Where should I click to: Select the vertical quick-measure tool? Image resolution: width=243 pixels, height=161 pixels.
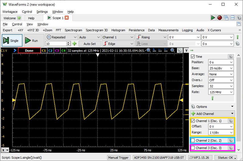click(x=160, y=50)
